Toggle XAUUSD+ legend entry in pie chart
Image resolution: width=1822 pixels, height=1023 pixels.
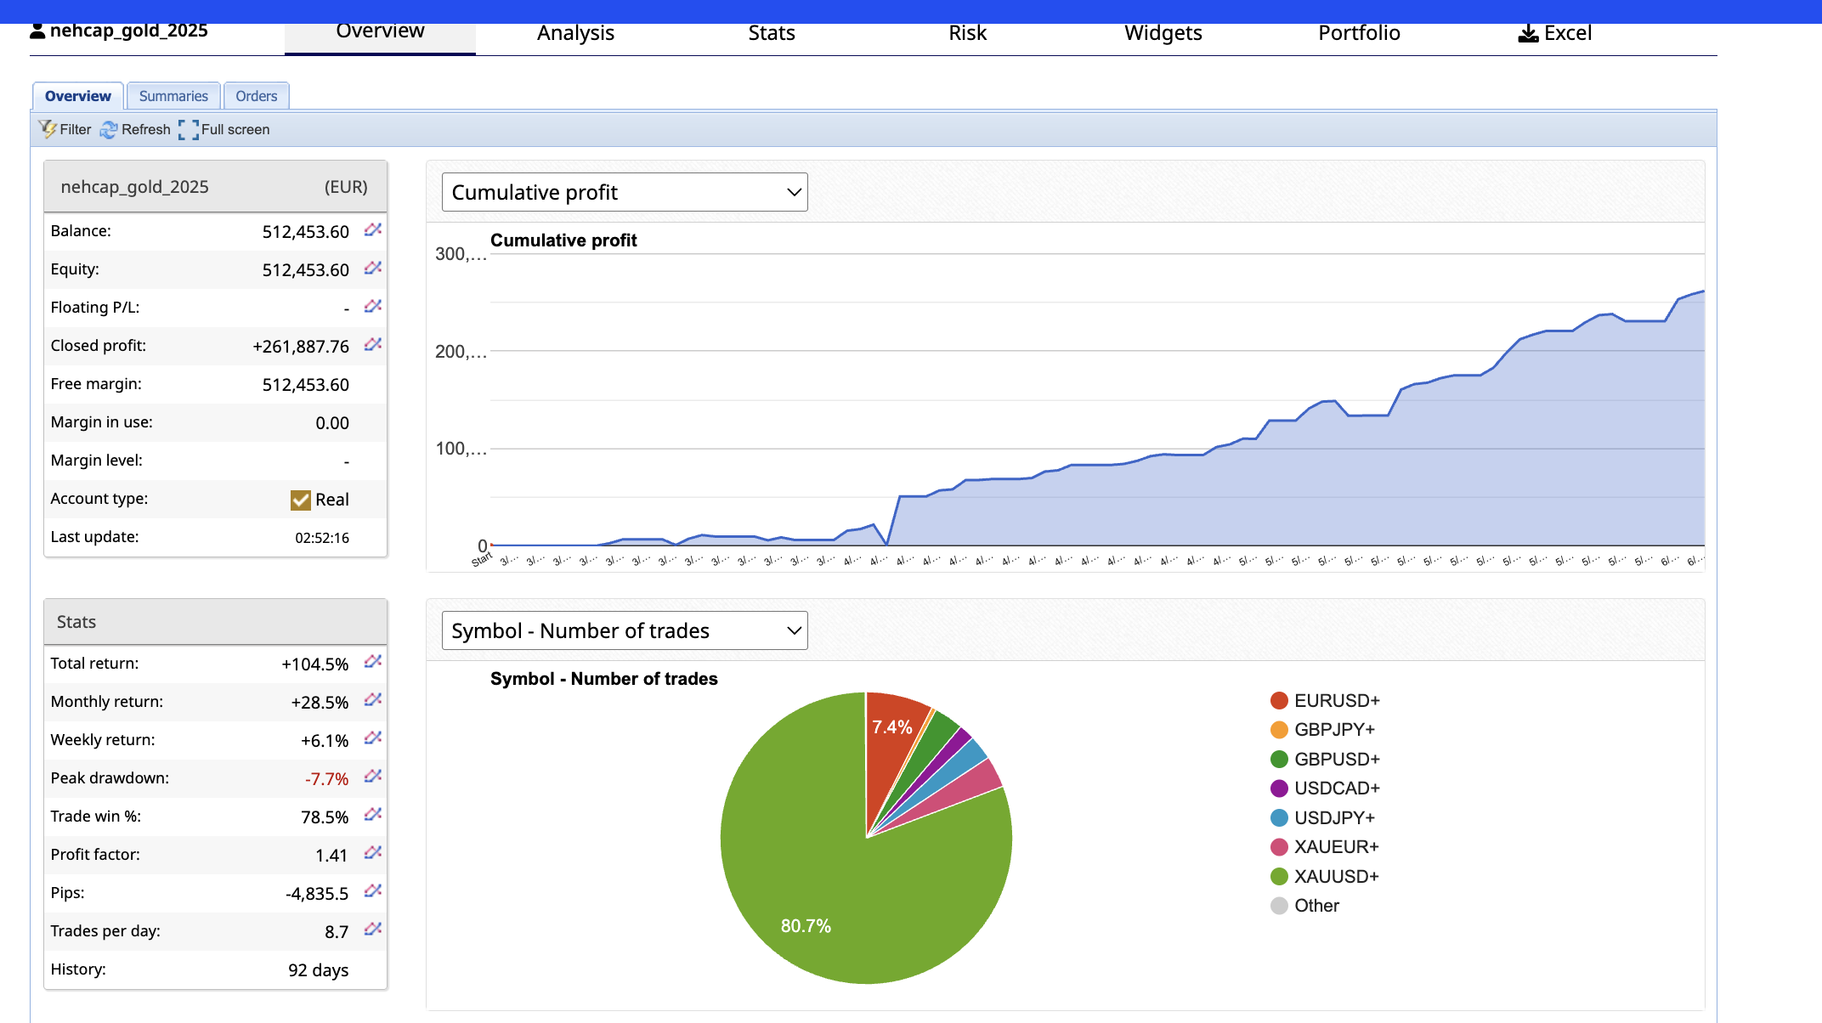[1324, 876]
